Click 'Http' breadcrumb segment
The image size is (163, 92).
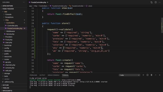pyautogui.click(x=36, y=6)
